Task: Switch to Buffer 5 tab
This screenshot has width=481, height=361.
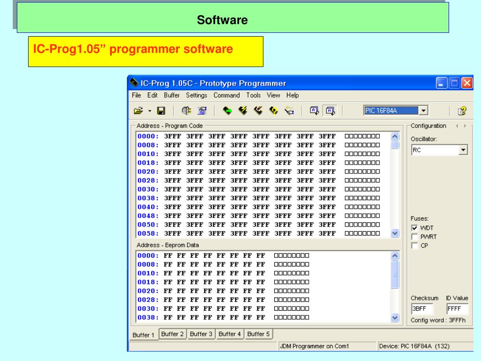Action: point(259,334)
